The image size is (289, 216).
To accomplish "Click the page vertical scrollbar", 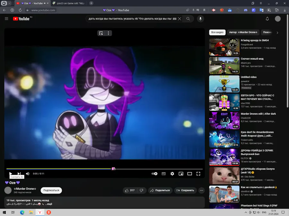I will 287,61.
